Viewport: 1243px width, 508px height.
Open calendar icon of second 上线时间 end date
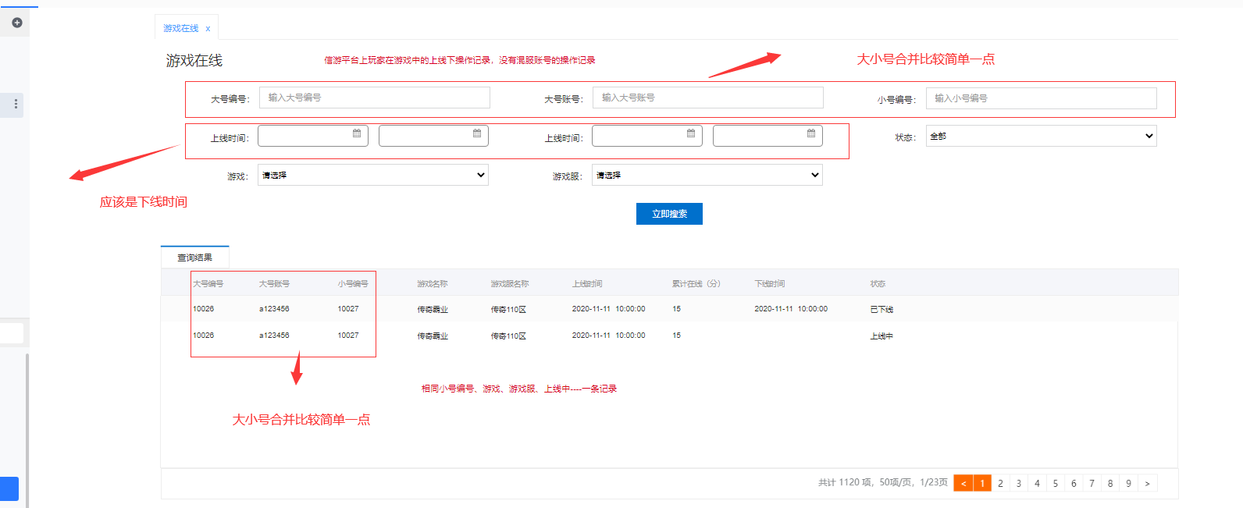[x=811, y=133]
